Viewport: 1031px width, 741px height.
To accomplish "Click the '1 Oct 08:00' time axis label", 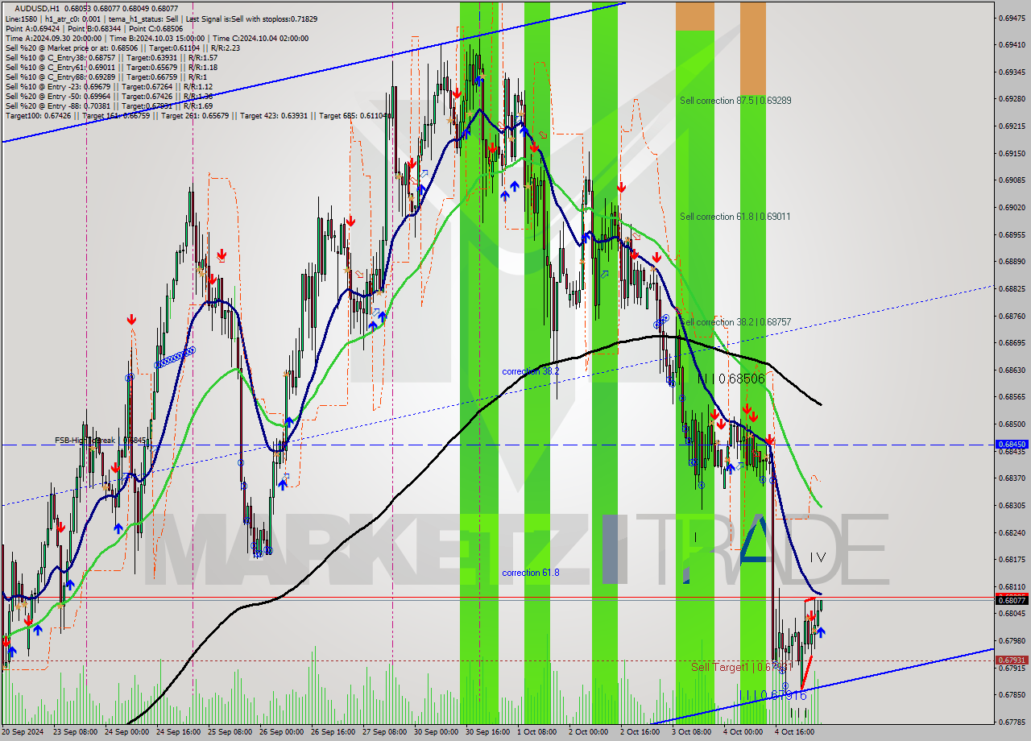I will [x=537, y=732].
